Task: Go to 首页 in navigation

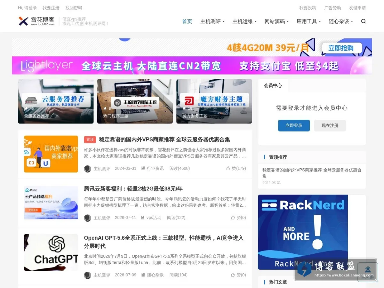Action: tap(187, 21)
